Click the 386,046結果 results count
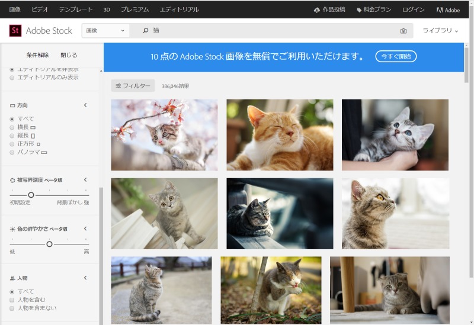474x325 pixels. click(x=175, y=86)
